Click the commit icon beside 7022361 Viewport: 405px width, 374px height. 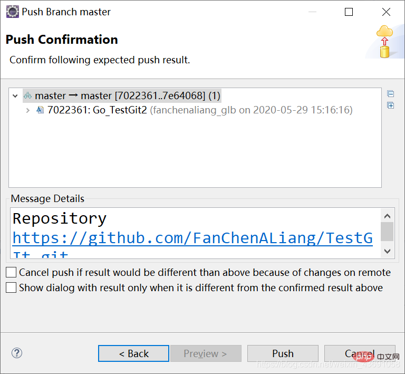click(x=40, y=110)
